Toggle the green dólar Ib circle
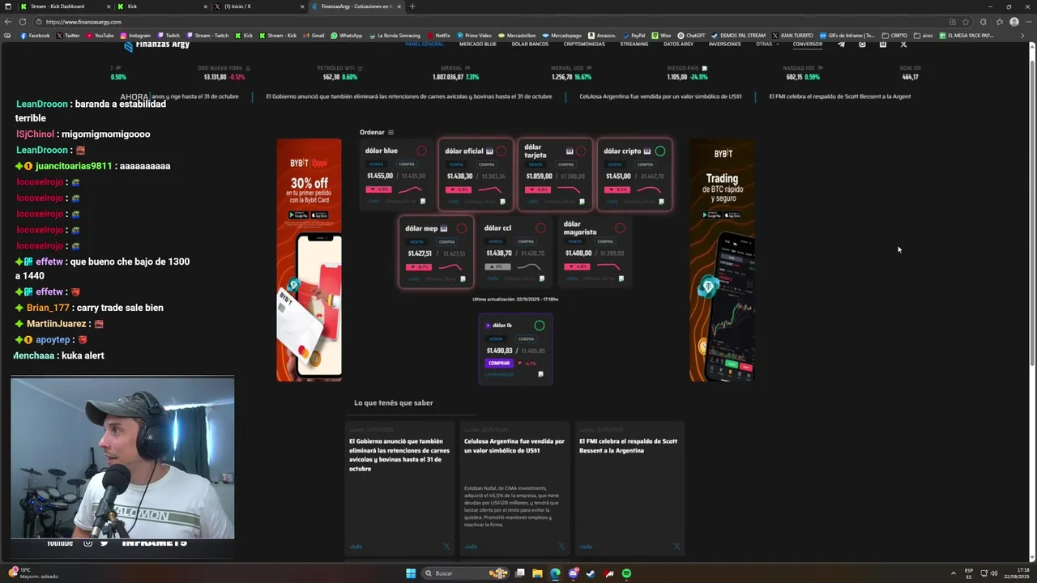The width and height of the screenshot is (1037, 583). click(x=540, y=326)
